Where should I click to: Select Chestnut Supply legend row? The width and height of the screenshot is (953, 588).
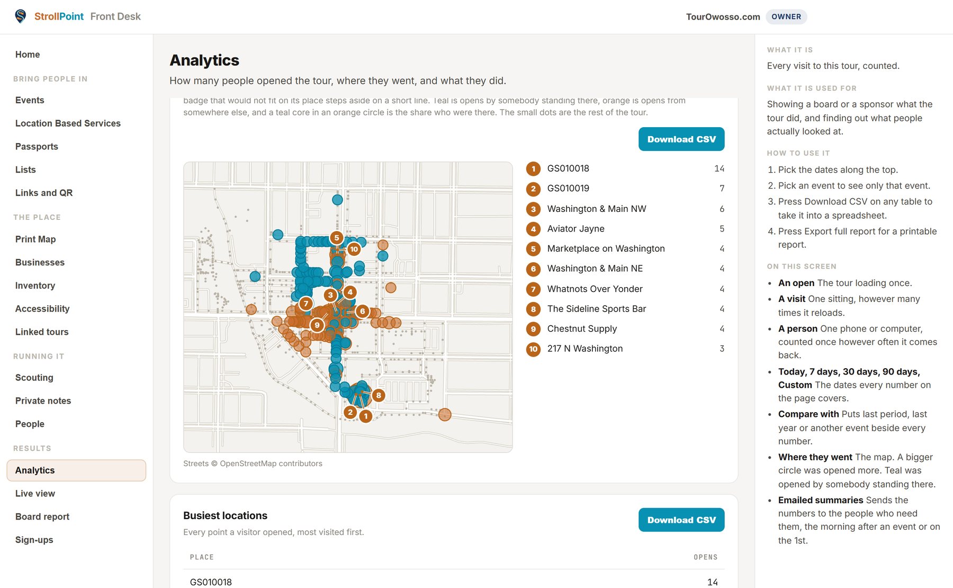pos(625,329)
